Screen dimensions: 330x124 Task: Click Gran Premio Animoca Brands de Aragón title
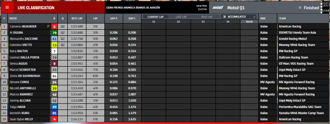point(133,8)
